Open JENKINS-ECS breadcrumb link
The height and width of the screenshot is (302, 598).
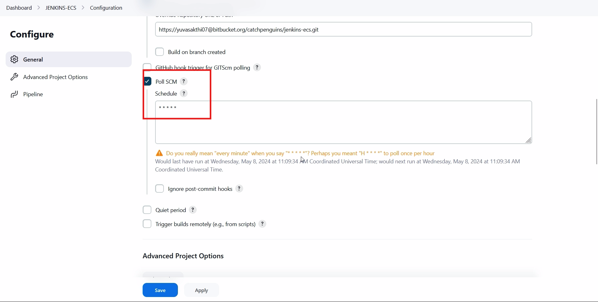point(61,8)
